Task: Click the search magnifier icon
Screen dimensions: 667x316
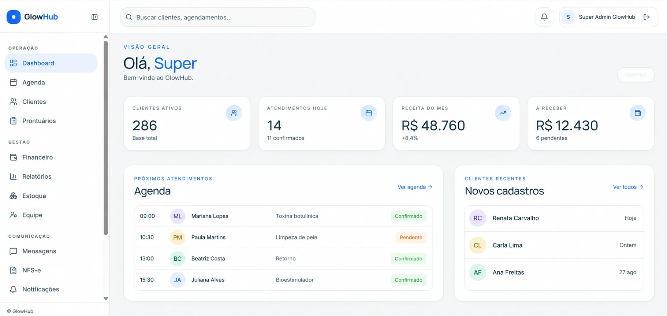Action: point(129,17)
